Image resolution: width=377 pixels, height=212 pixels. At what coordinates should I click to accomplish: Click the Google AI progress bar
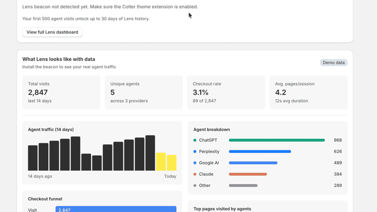point(253,163)
